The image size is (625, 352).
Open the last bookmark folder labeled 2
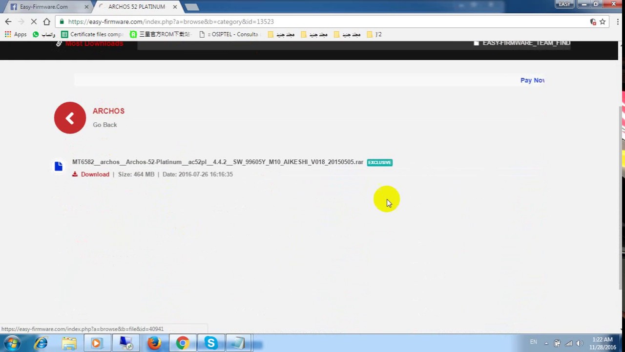[374, 34]
